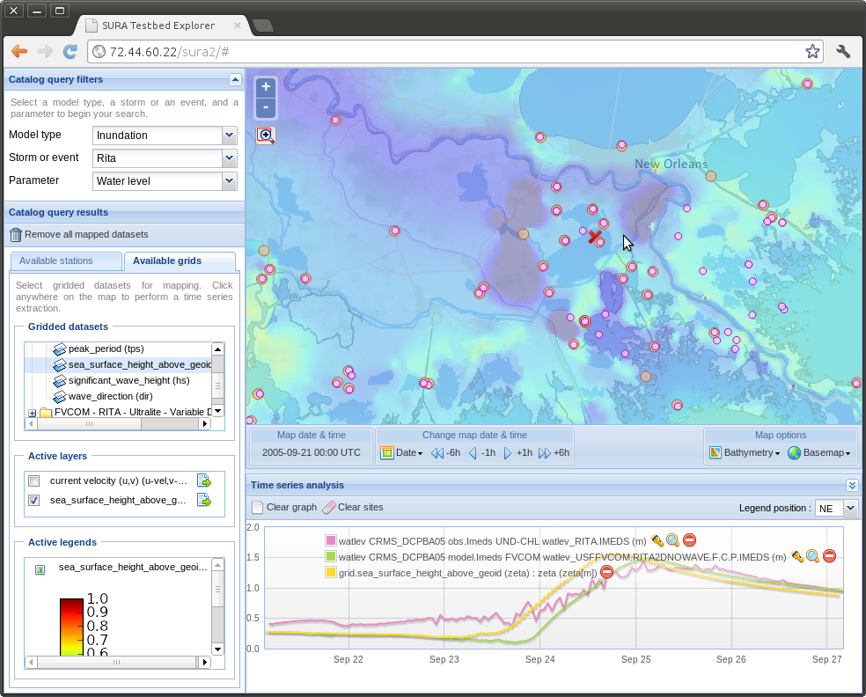The image size is (866, 697).
Task: Click Remove all mapped datasets
Action: [x=86, y=235]
